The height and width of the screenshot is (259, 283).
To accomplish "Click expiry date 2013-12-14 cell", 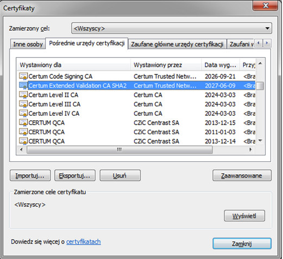I will 220,142.
